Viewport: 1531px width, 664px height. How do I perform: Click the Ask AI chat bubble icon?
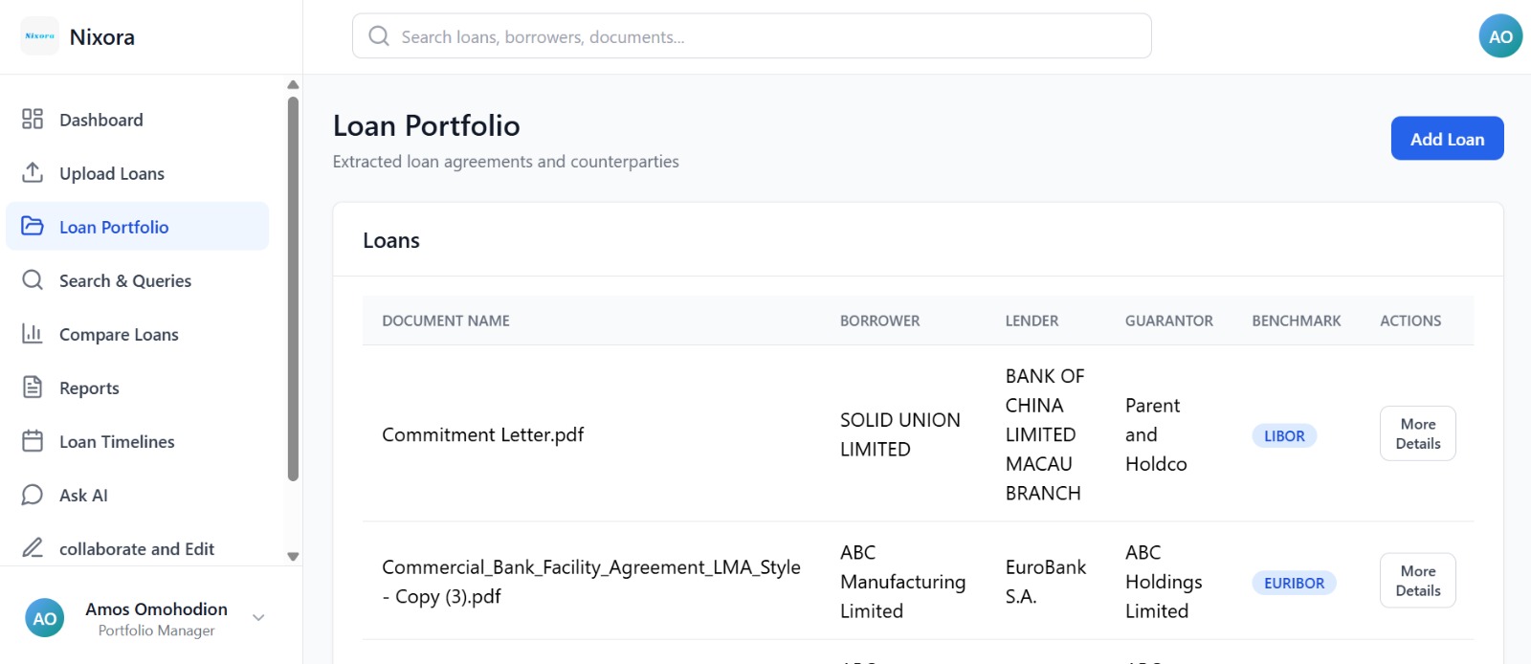[33, 495]
